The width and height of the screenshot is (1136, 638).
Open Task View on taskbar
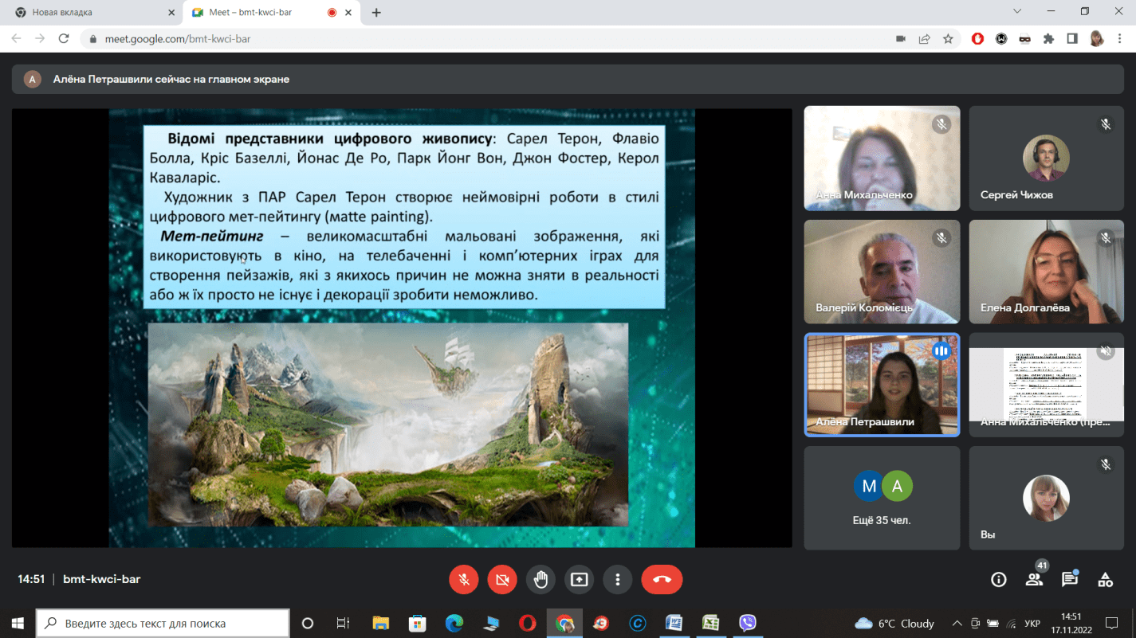click(343, 623)
